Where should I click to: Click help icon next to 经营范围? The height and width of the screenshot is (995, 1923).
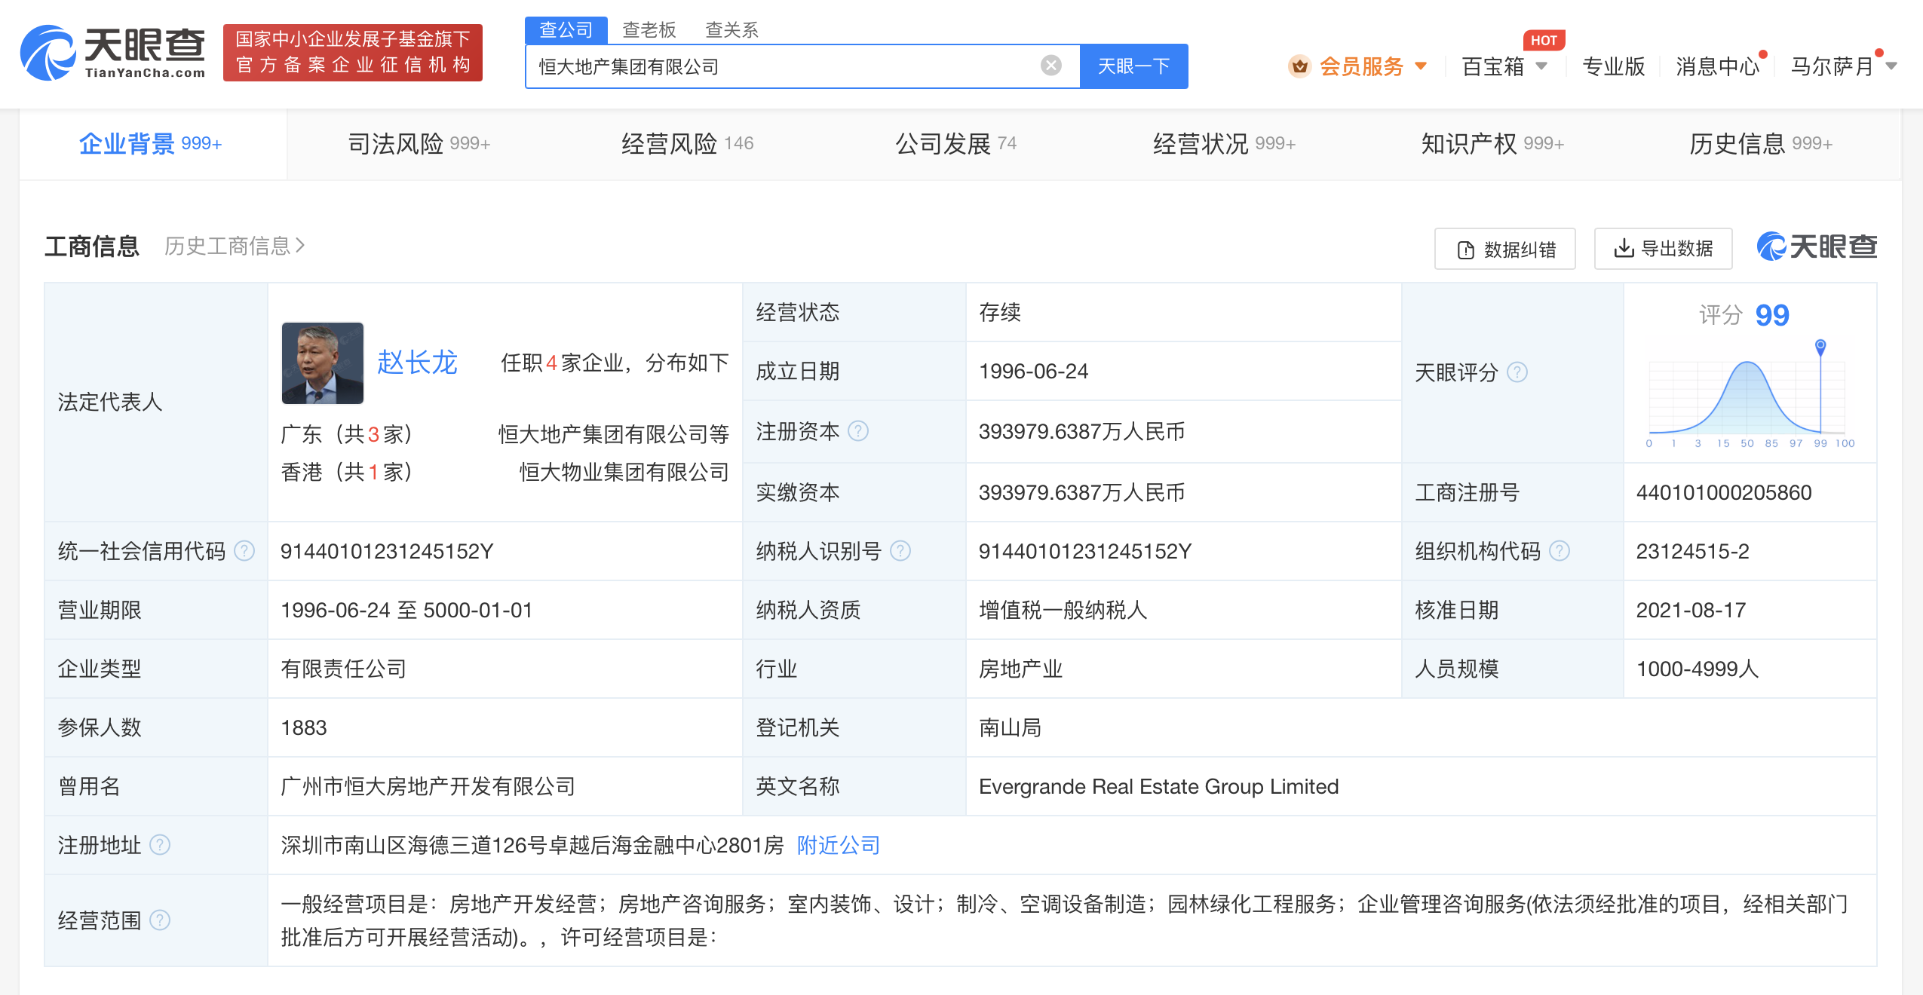[x=160, y=920]
